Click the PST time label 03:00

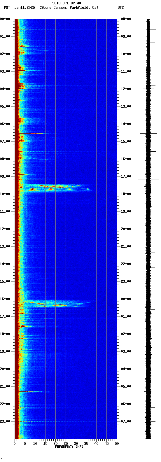[x=5, y=71]
